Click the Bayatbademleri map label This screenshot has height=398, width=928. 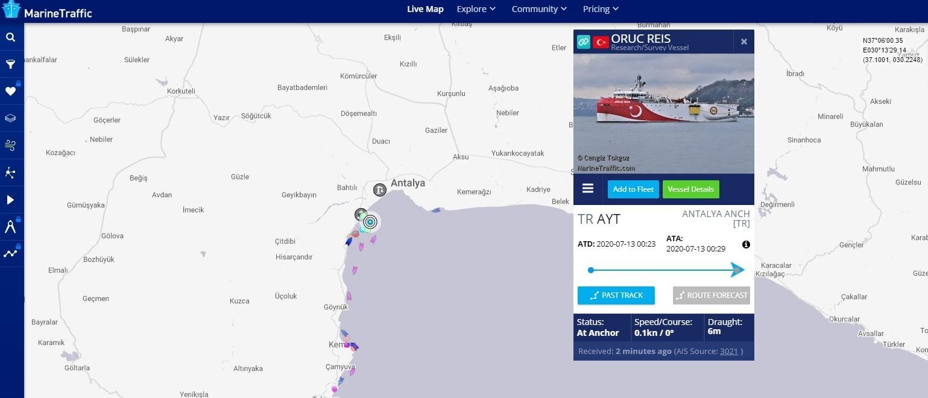coord(302,87)
